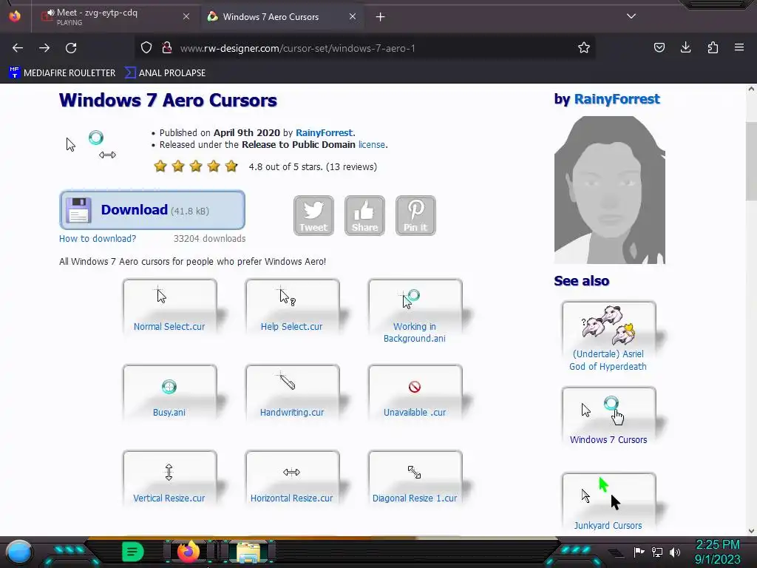Open the network tray icon
The image size is (757, 568).
pyautogui.click(x=657, y=552)
